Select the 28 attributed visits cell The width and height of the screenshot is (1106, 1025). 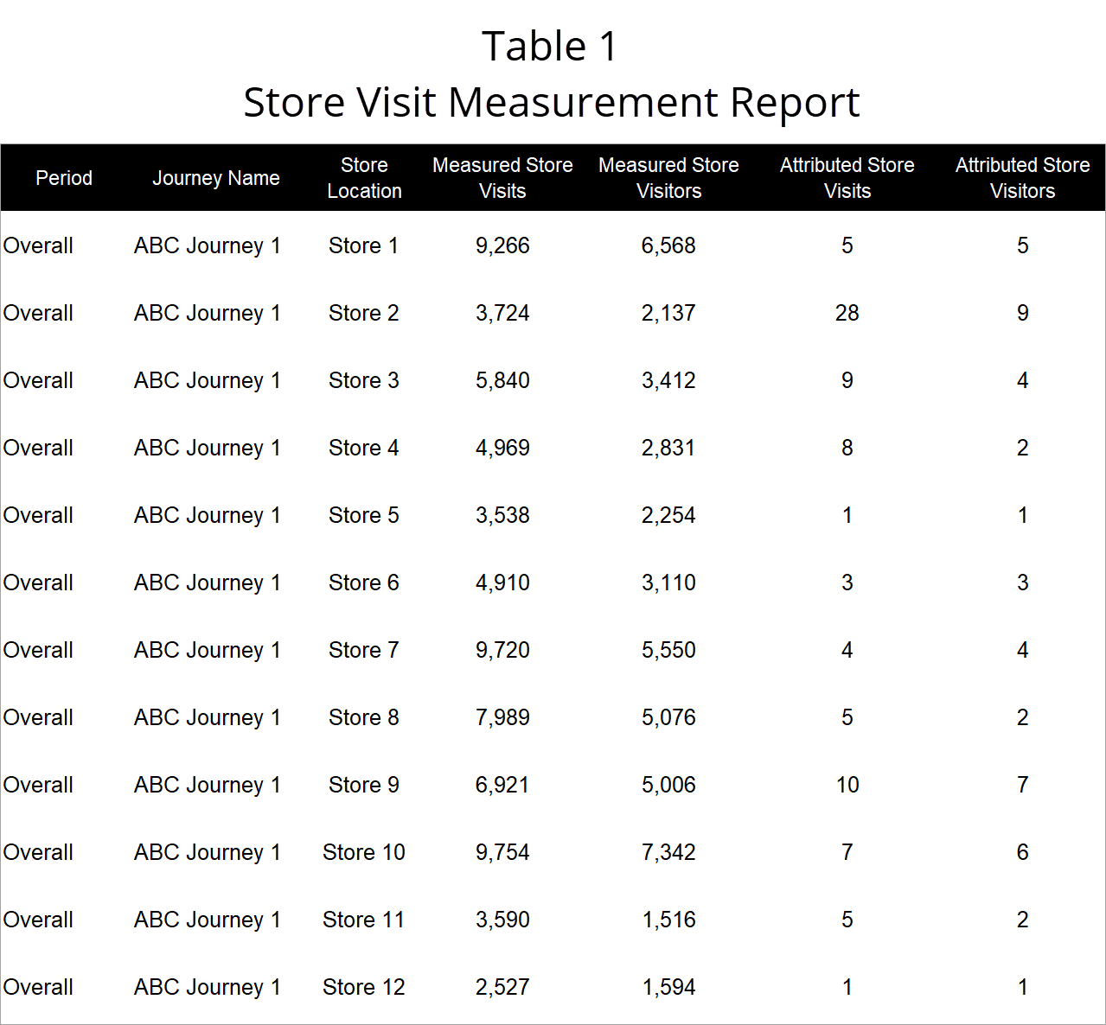tap(847, 313)
